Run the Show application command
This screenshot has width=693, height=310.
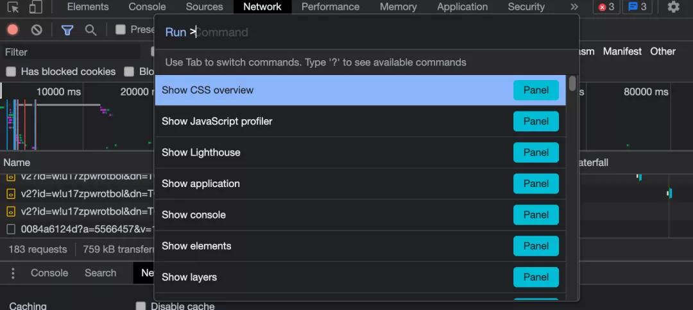click(360, 183)
